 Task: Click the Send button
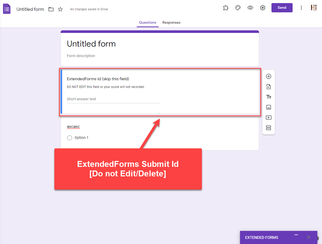point(282,8)
